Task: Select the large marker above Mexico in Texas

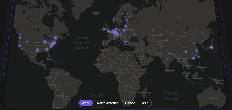Action: pos(37,50)
